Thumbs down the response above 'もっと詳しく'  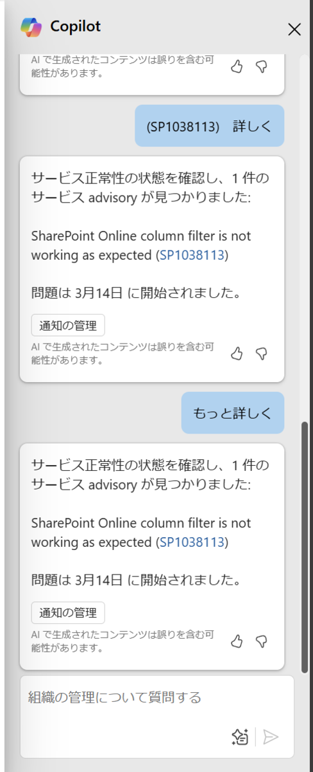click(261, 353)
